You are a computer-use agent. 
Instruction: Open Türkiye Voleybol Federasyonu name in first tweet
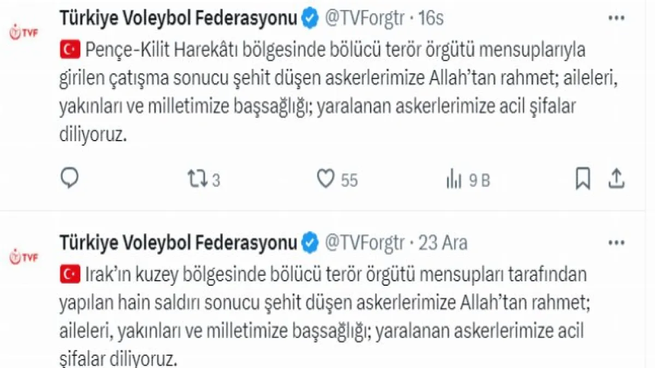[178, 19]
